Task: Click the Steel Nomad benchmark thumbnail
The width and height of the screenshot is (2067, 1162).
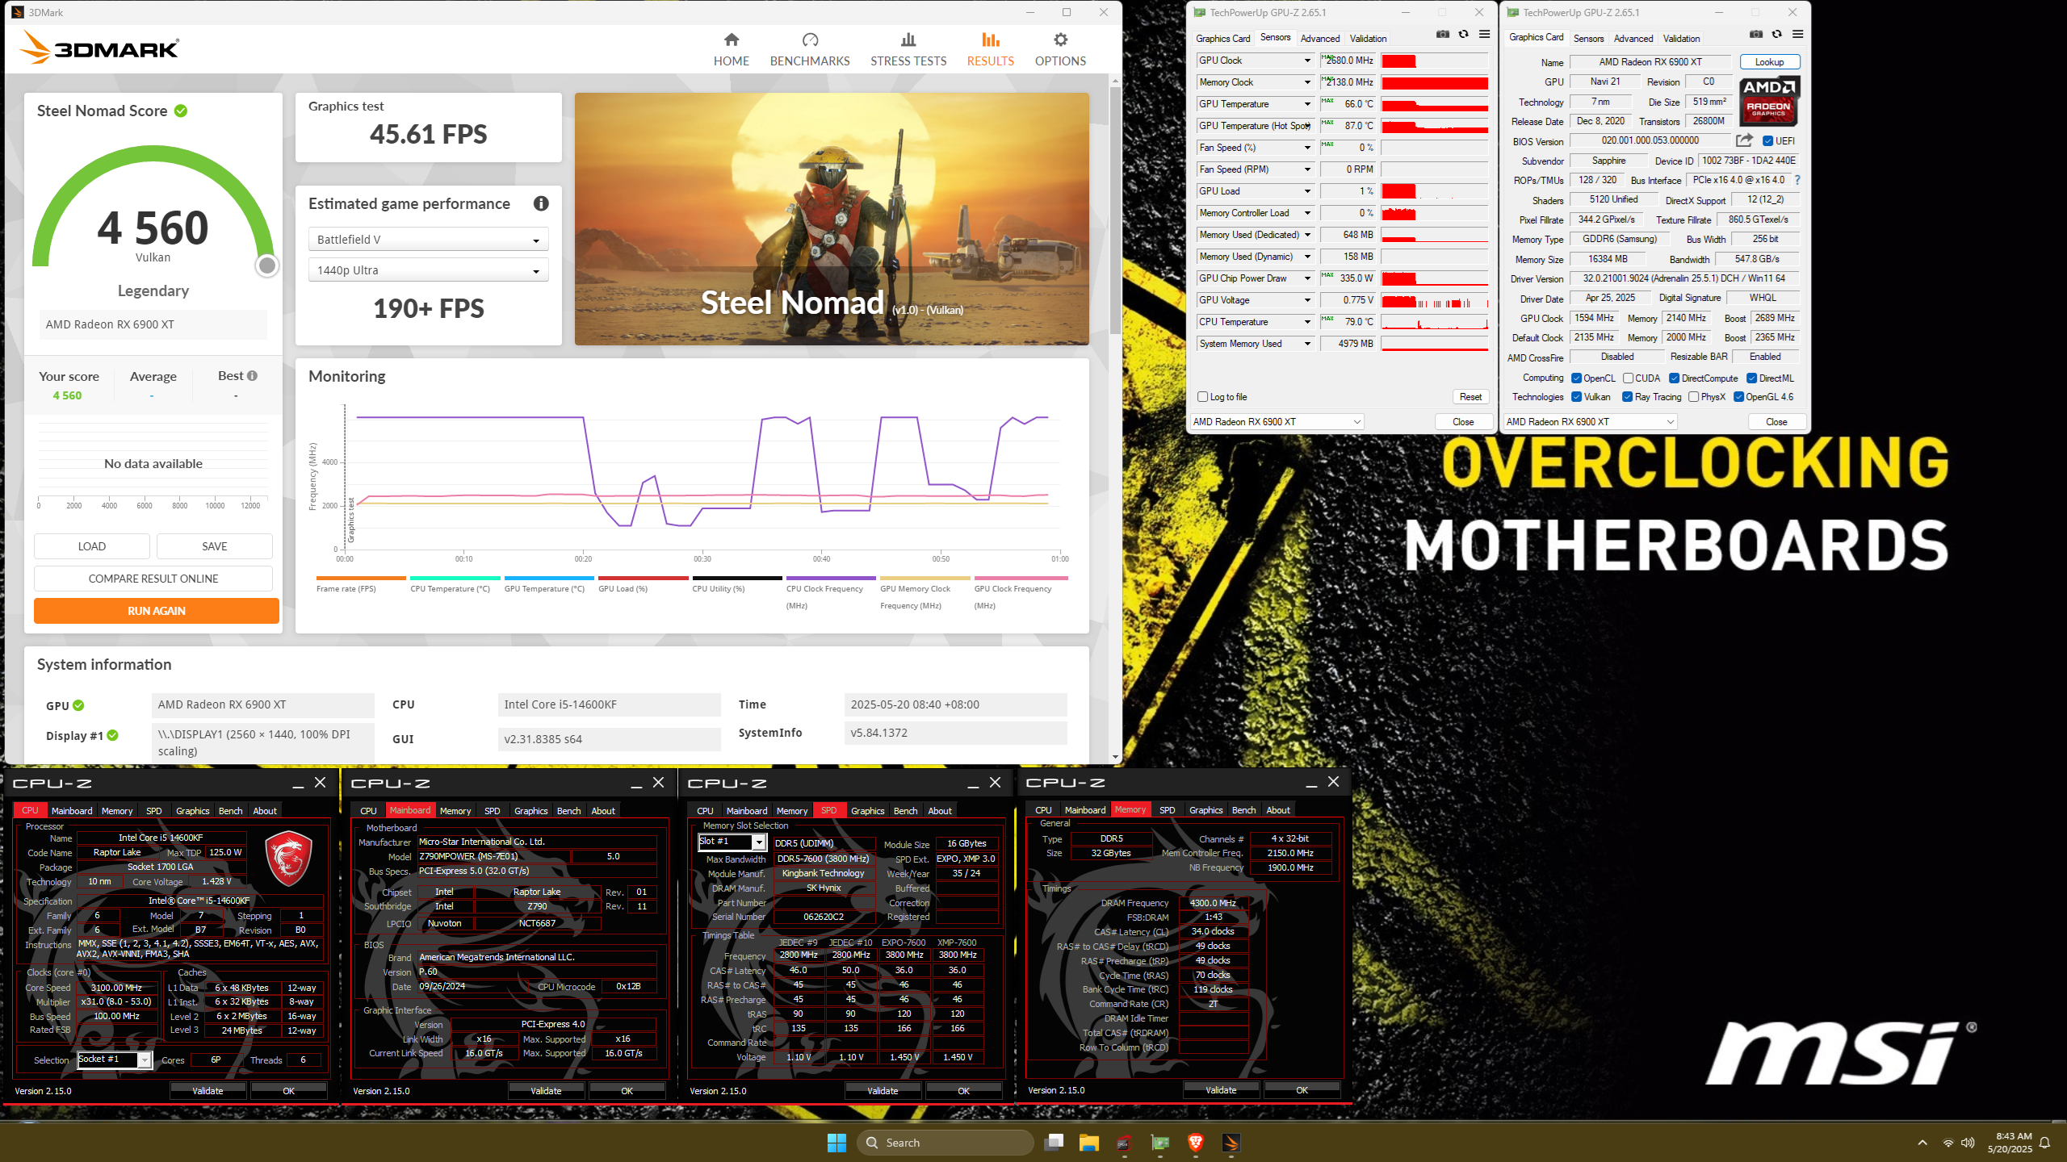Action: pyautogui.click(x=832, y=219)
